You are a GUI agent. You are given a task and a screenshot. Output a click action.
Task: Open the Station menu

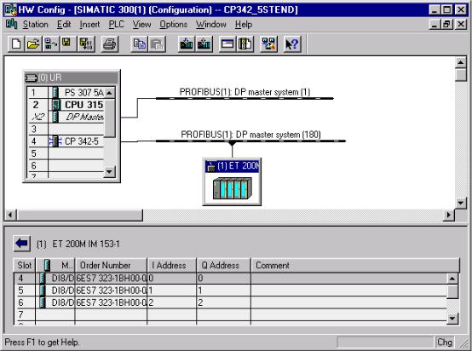coord(36,25)
